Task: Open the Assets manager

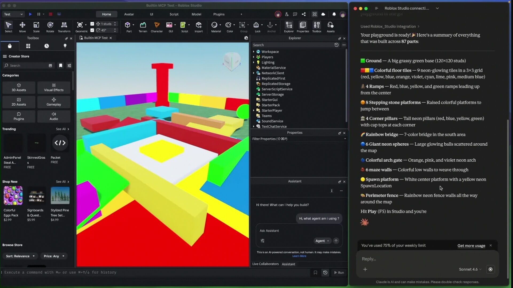Action: point(331,27)
